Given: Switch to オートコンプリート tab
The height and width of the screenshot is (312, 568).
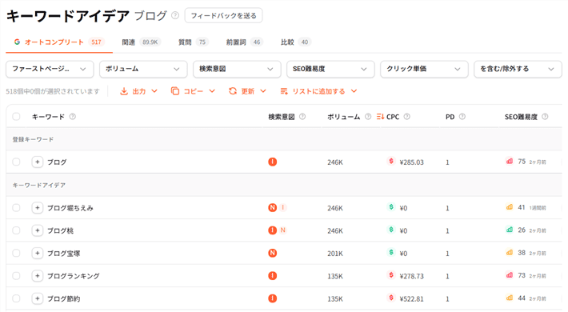Looking at the screenshot, I should click(59, 42).
